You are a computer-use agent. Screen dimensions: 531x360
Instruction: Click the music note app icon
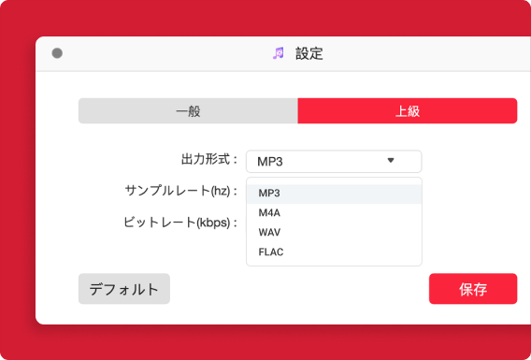(279, 53)
